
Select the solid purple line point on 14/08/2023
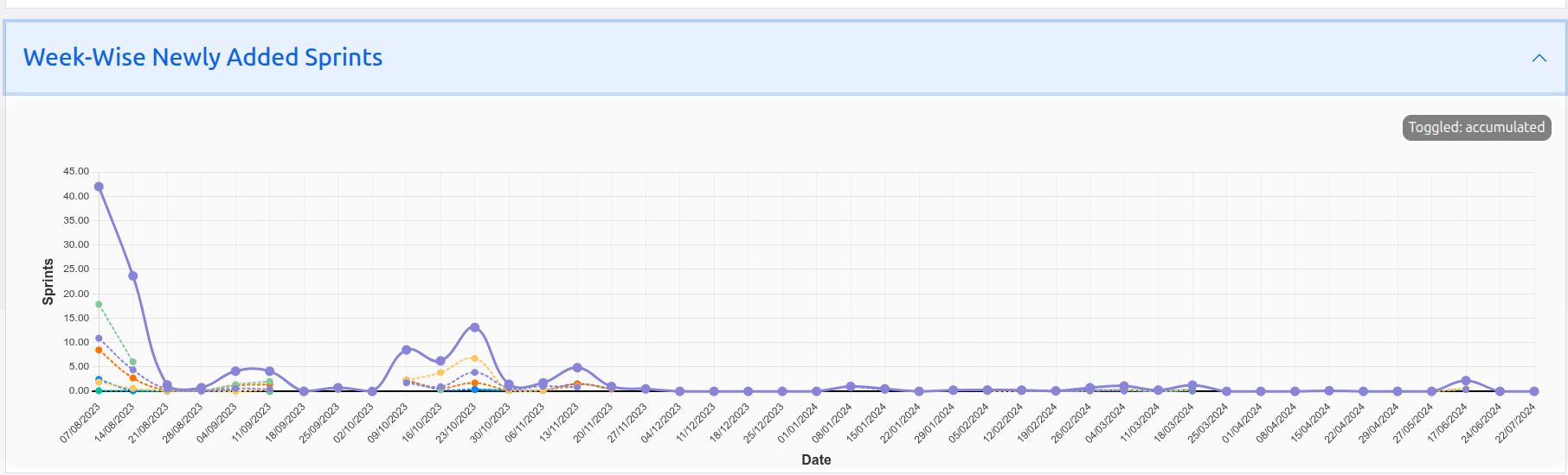click(x=133, y=276)
